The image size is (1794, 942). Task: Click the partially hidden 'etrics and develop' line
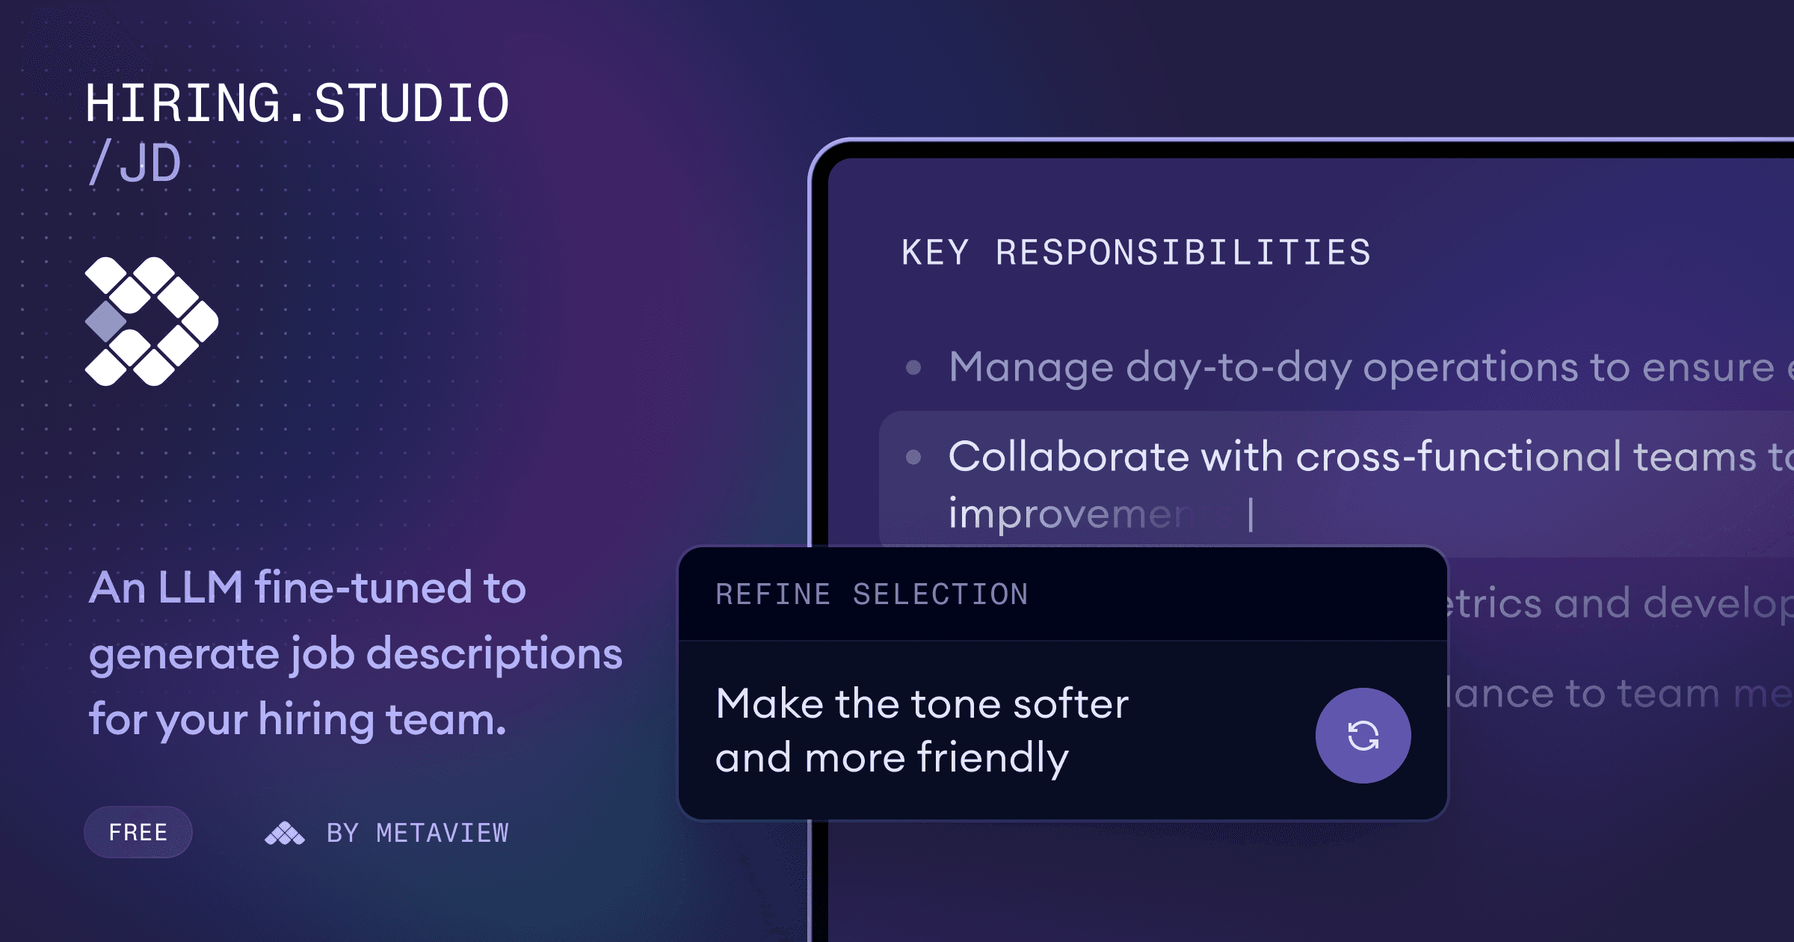[1615, 603]
